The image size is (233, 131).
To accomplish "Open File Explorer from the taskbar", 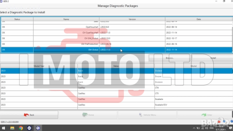I will (x=12, y=128).
